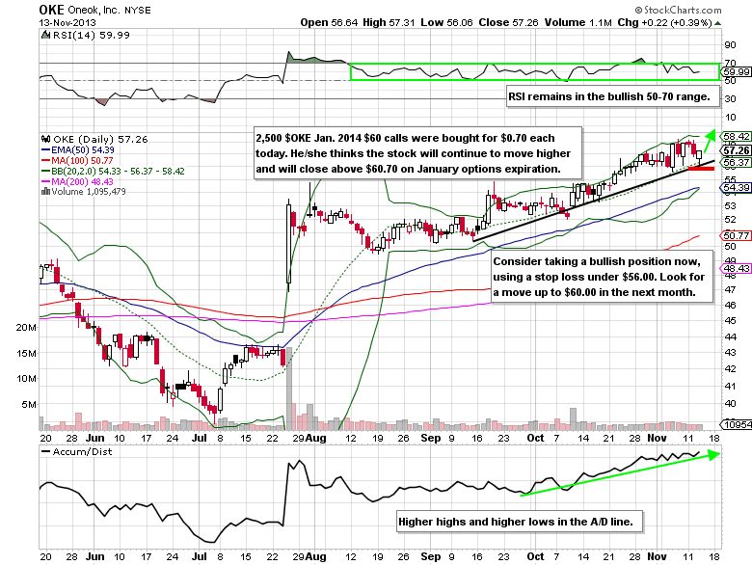752x565 pixels.
Task: Click the green arrowhead above the price candles
Action: point(712,134)
